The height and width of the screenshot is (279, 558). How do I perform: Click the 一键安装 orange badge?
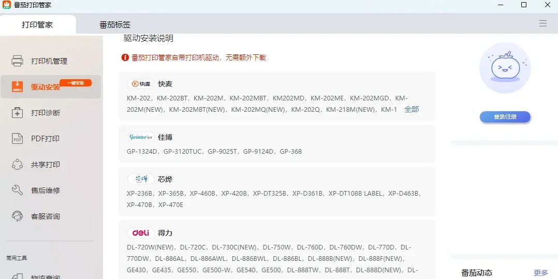[76, 83]
